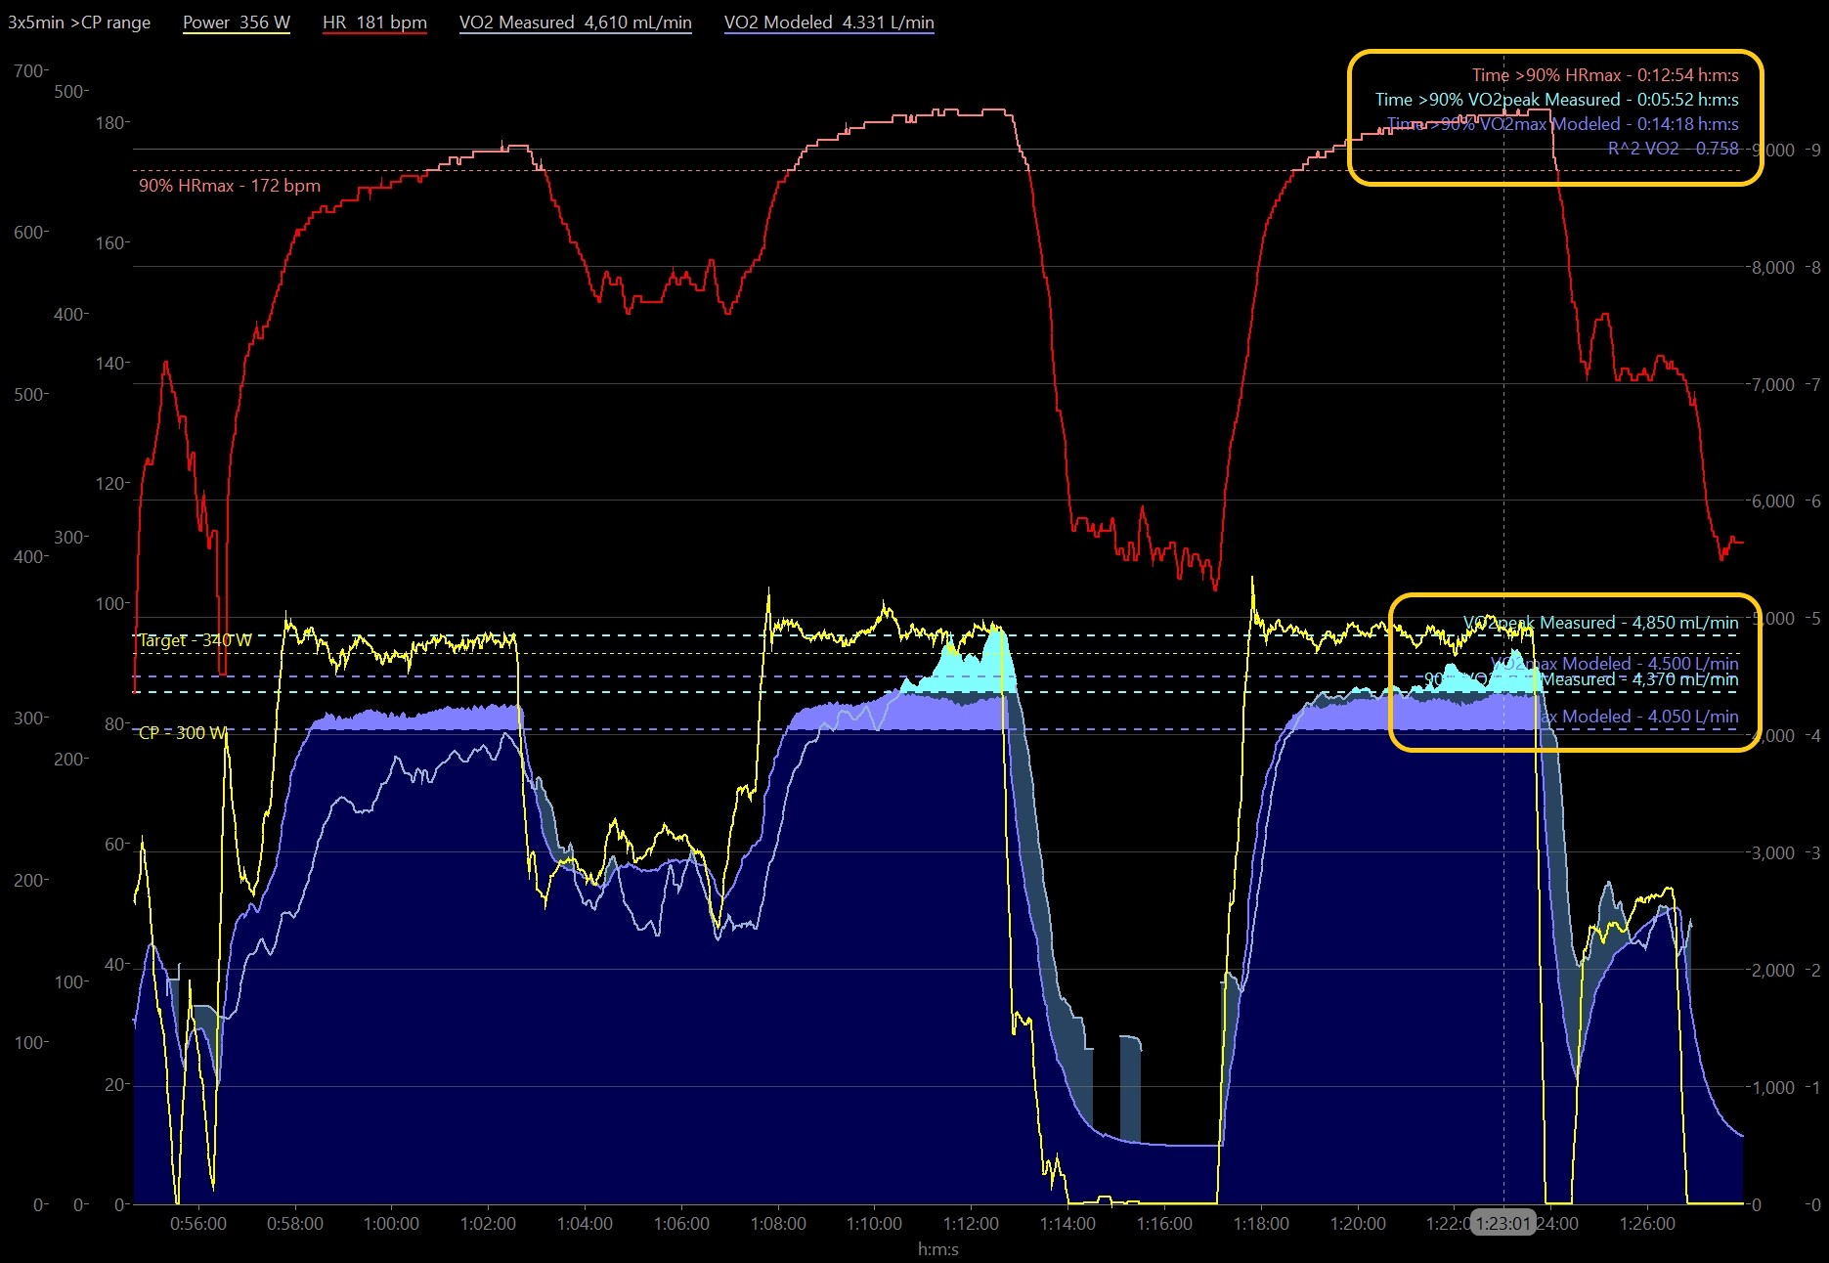Select the 'CP = 300 W' line label

(x=183, y=733)
